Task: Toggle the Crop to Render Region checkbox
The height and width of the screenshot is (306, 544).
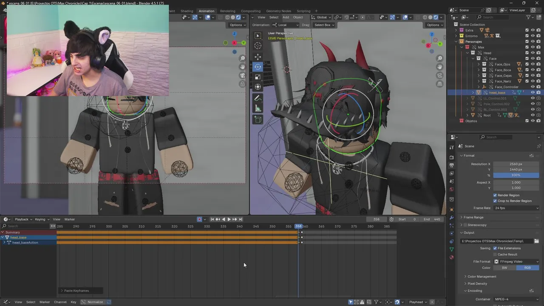Action: coord(495,201)
